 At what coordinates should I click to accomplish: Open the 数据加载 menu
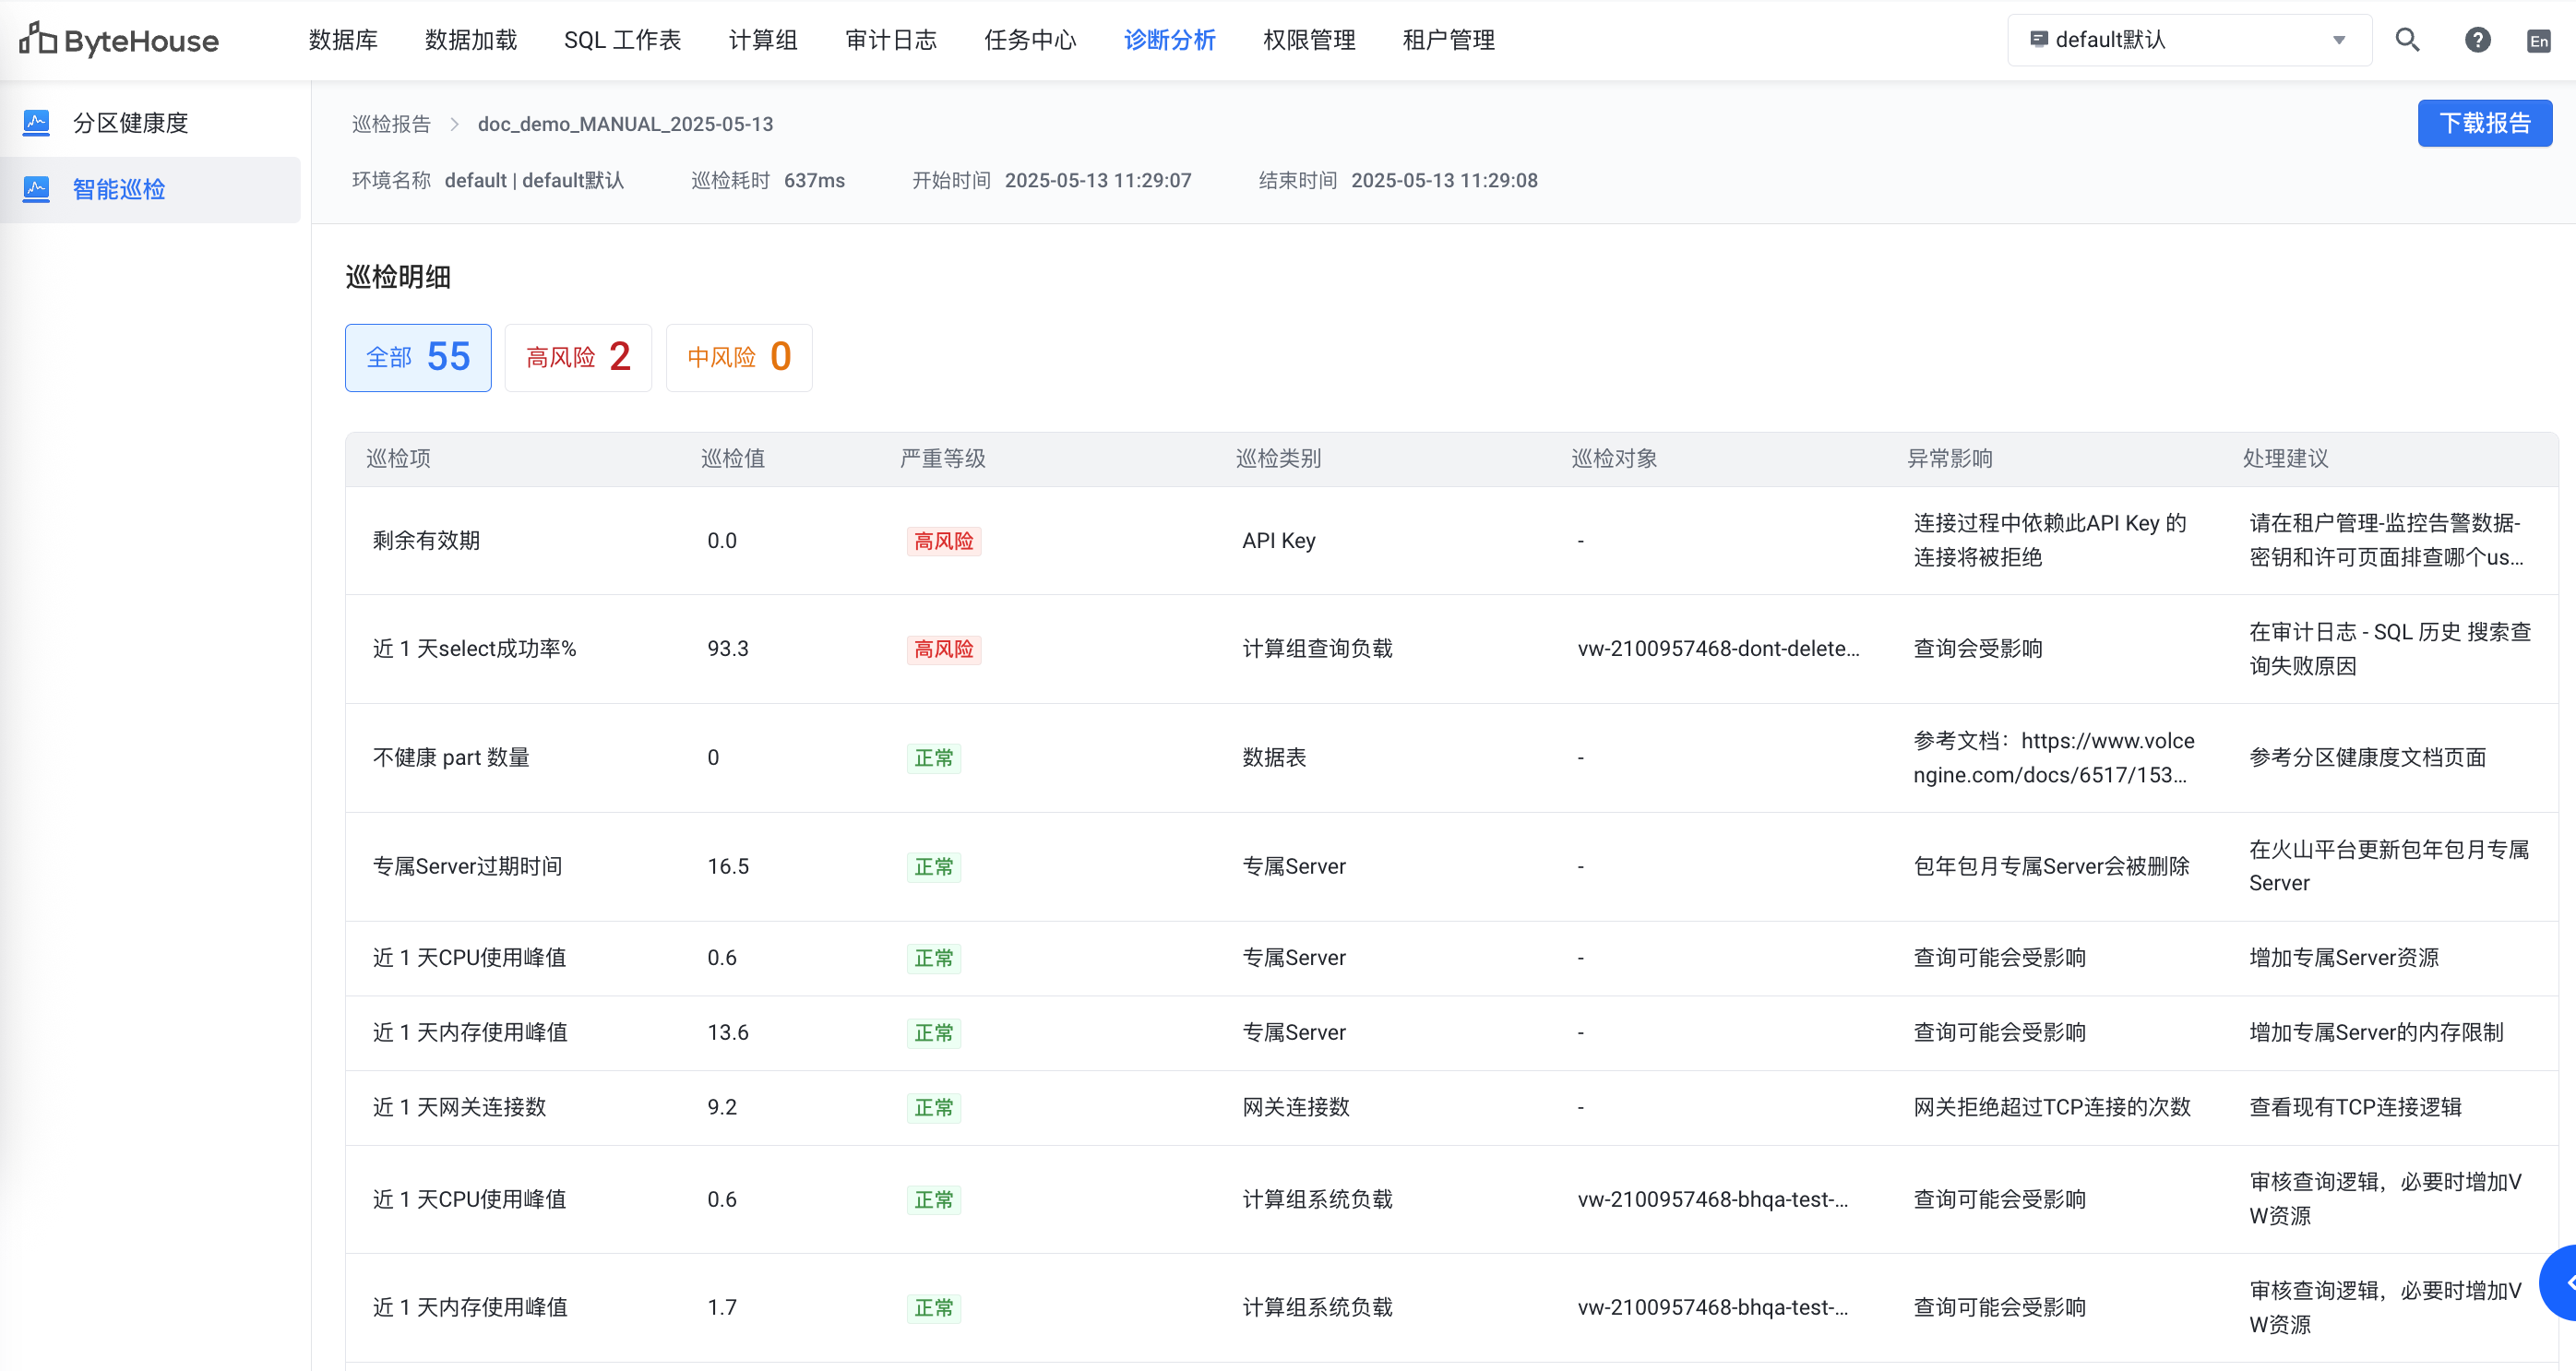pyautogui.click(x=471, y=40)
